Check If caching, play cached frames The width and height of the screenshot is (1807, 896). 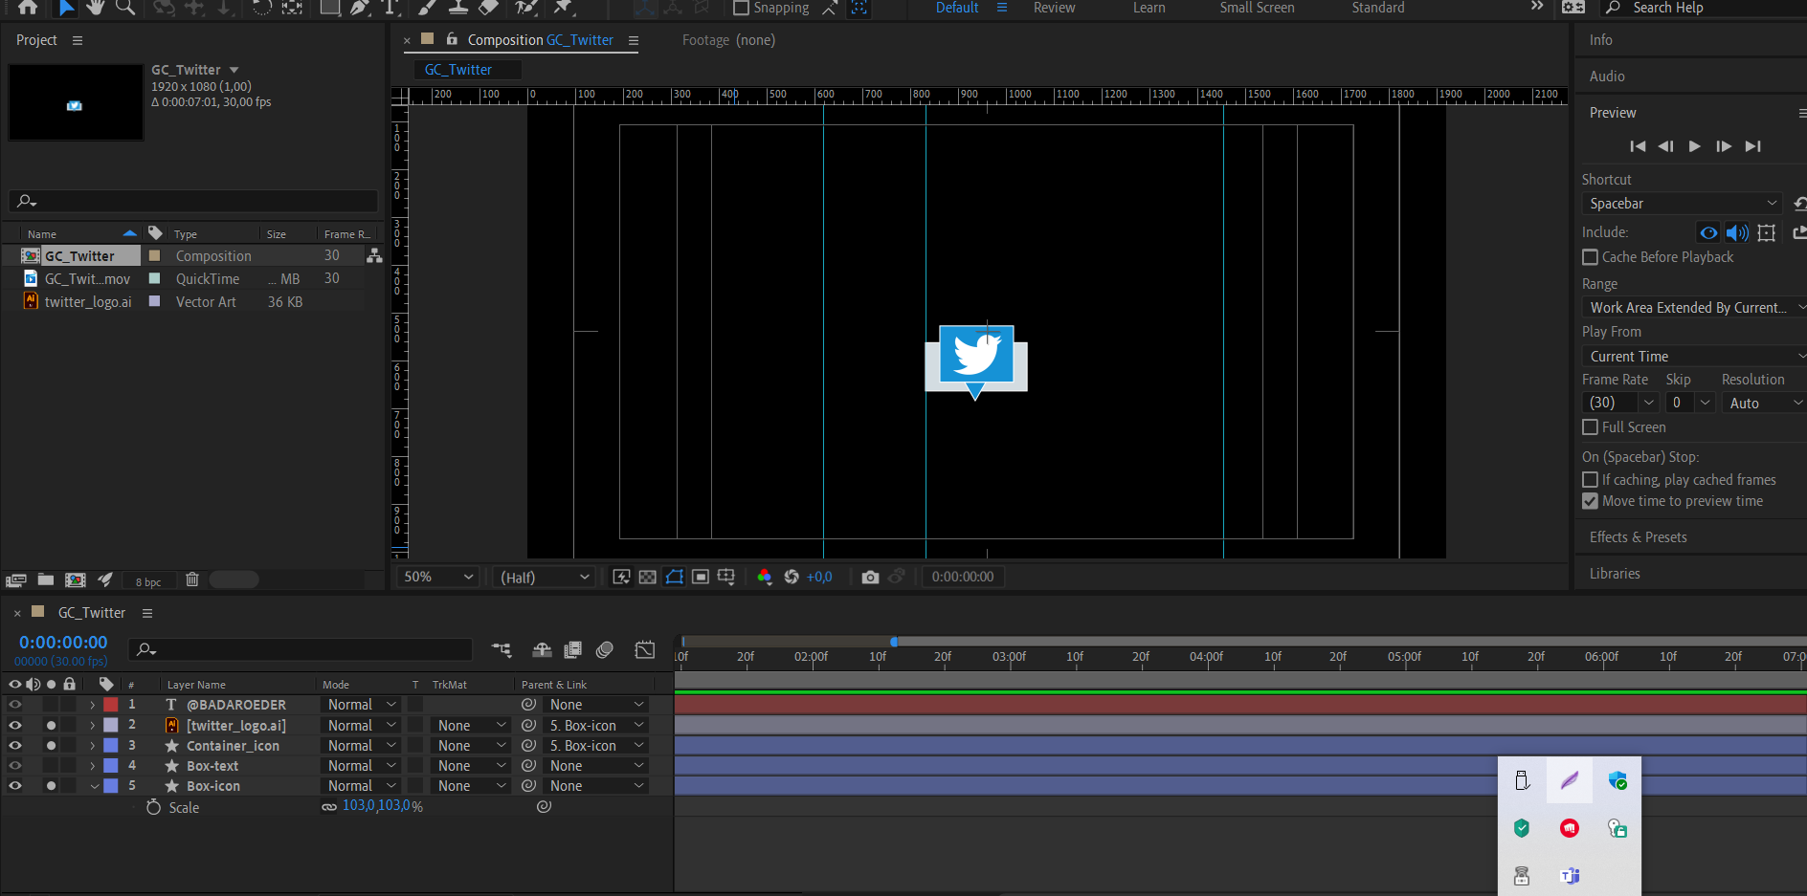1591,480
